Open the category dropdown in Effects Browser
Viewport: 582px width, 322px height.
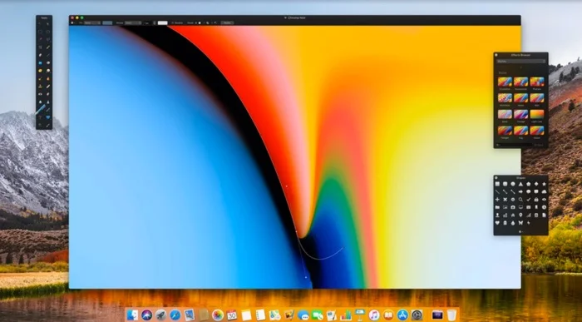(x=521, y=61)
